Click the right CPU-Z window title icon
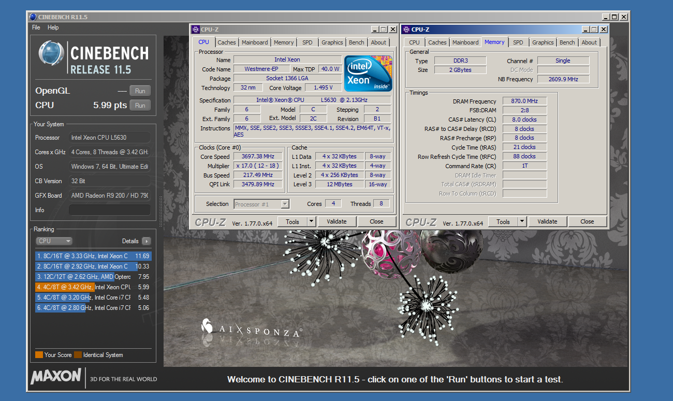This screenshot has height=401, width=673. point(406,29)
